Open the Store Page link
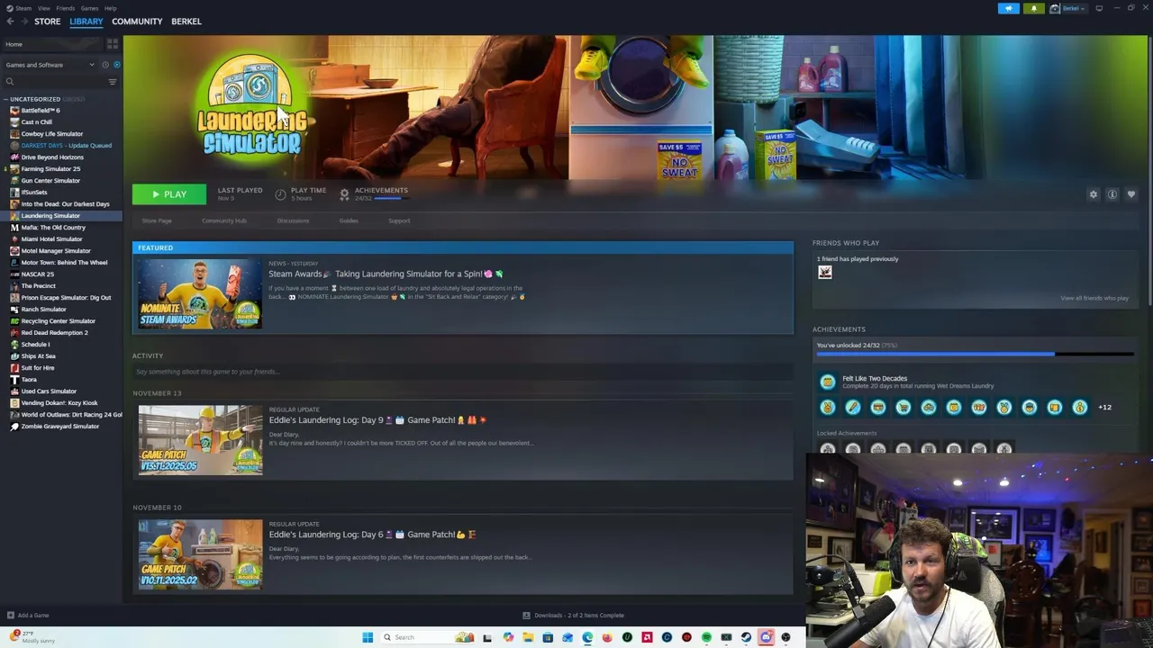The image size is (1153, 648). pos(157,220)
